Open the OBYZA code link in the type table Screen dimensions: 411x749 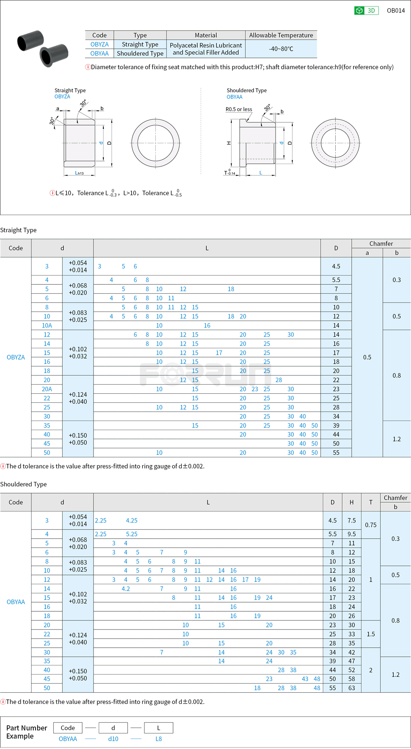pyautogui.click(x=100, y=44)
